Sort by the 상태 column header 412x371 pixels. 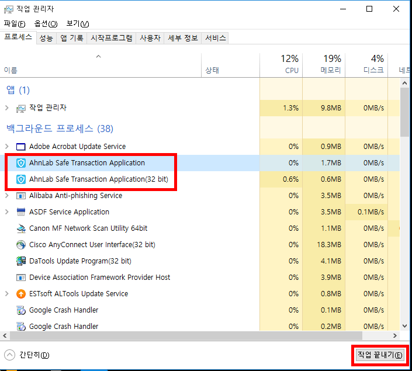(230, 65)
